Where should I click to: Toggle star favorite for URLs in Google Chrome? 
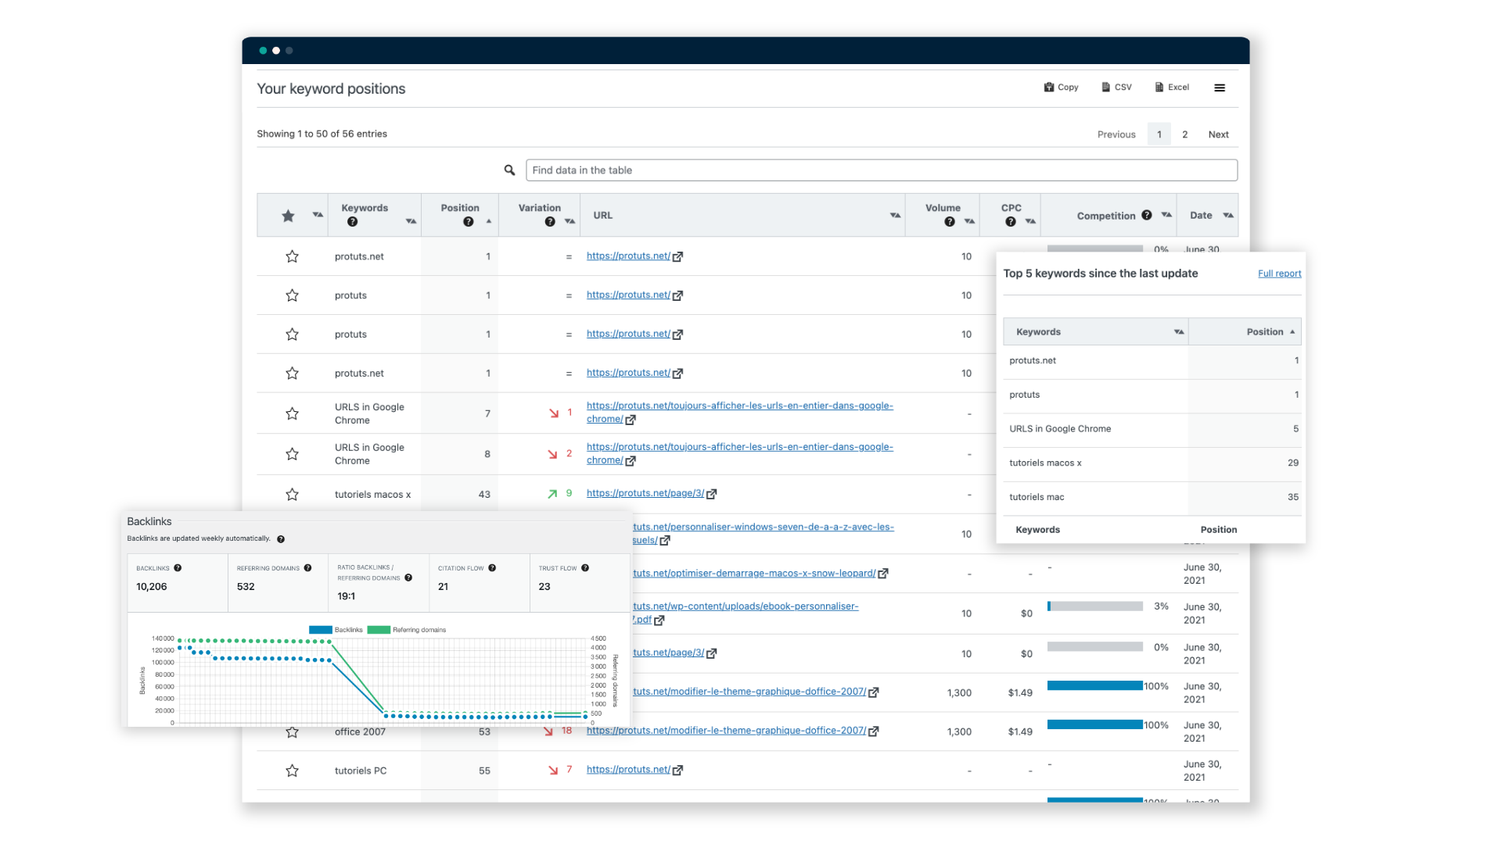point(292,412)
